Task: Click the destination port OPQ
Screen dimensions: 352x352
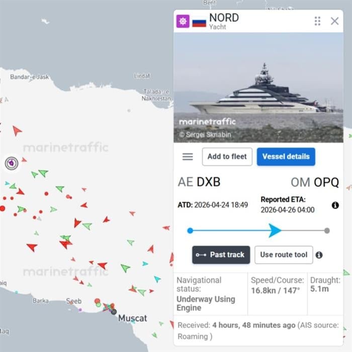Action: [326, 182]
